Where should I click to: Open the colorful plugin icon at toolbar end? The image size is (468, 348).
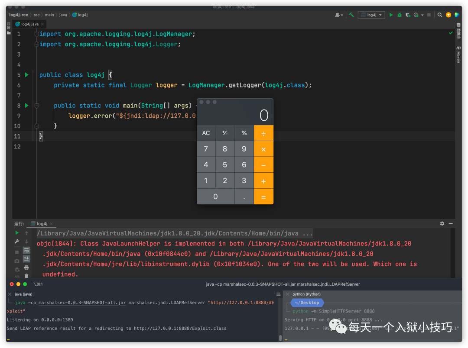457,15
